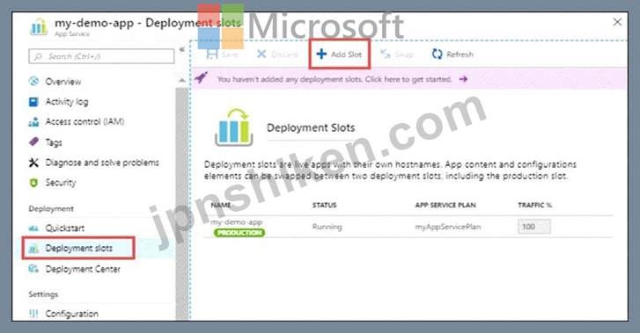Viewport: 640px width, 333px height.
Task: Click the Quickstart cloud icon
Action: coord(33,228)
